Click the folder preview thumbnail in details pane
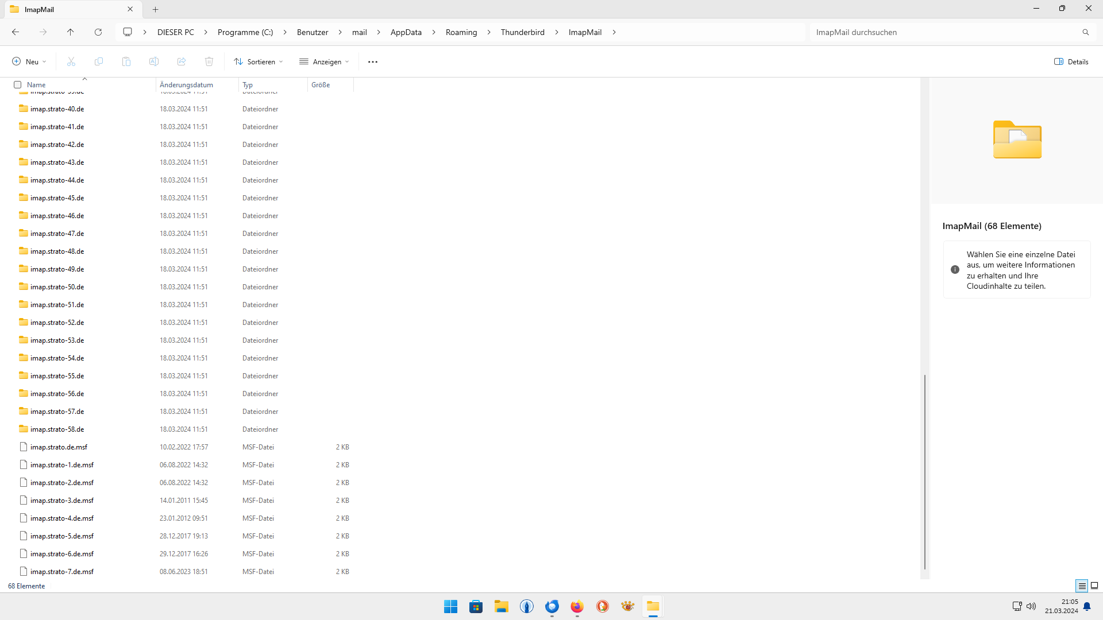The width and height of the screenshot is (1103, 620). point(1017,139)
